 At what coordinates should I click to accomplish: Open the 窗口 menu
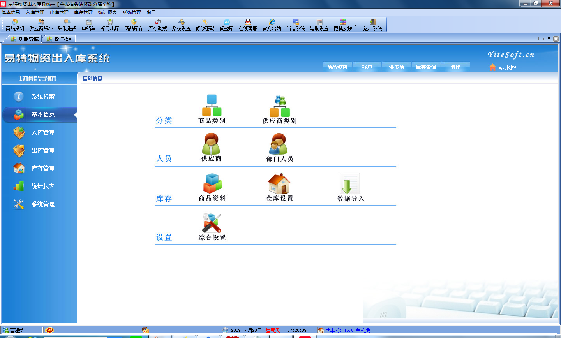pos(151,12)
